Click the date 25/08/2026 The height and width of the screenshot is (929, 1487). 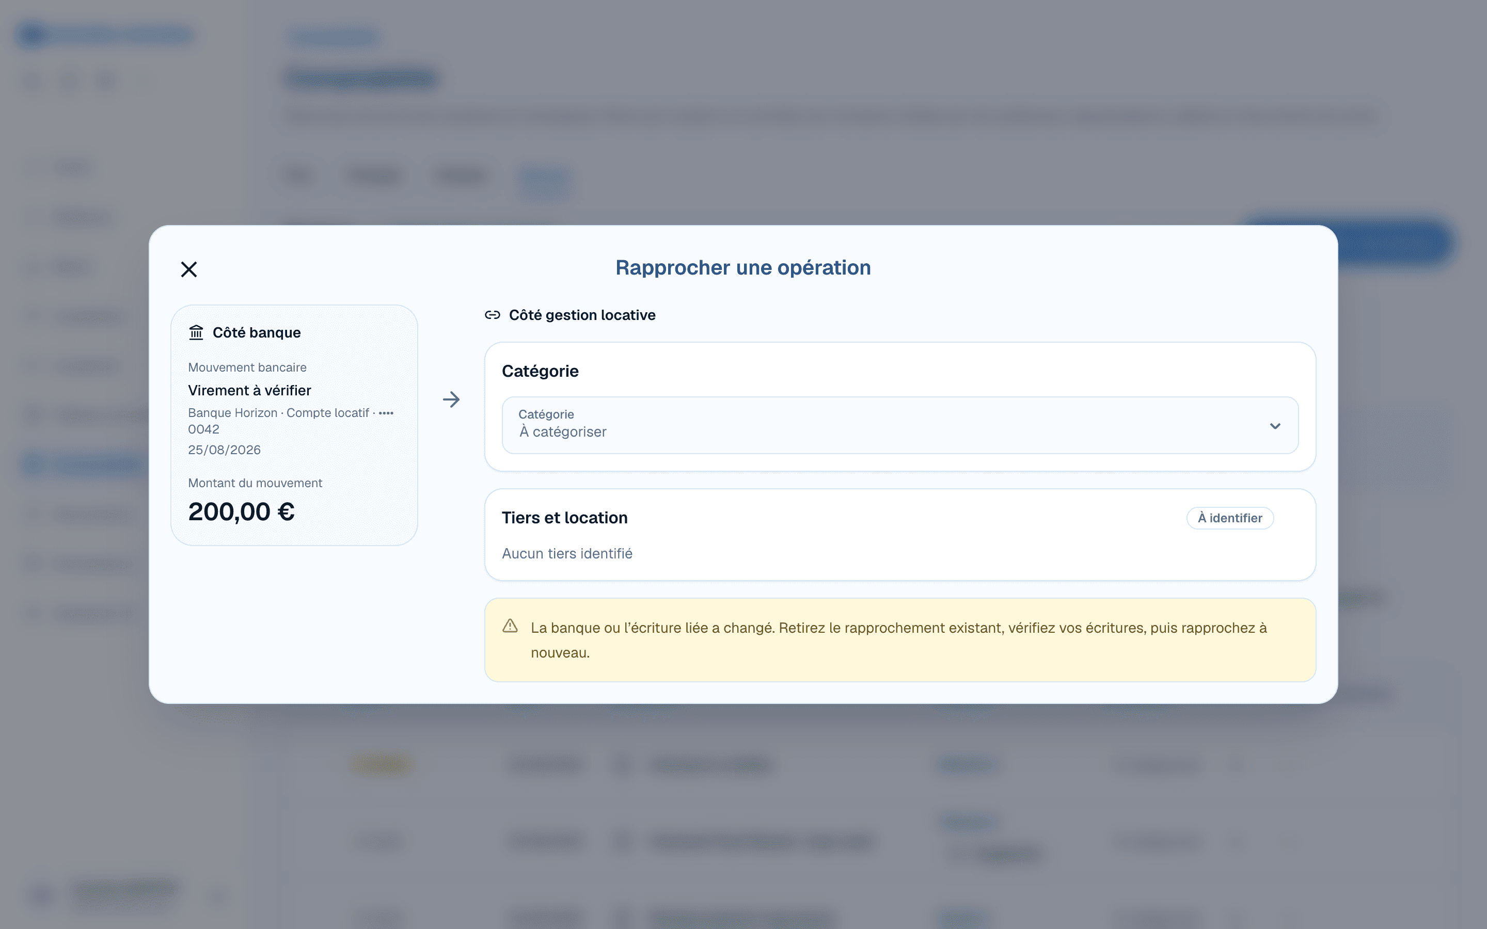224,450
